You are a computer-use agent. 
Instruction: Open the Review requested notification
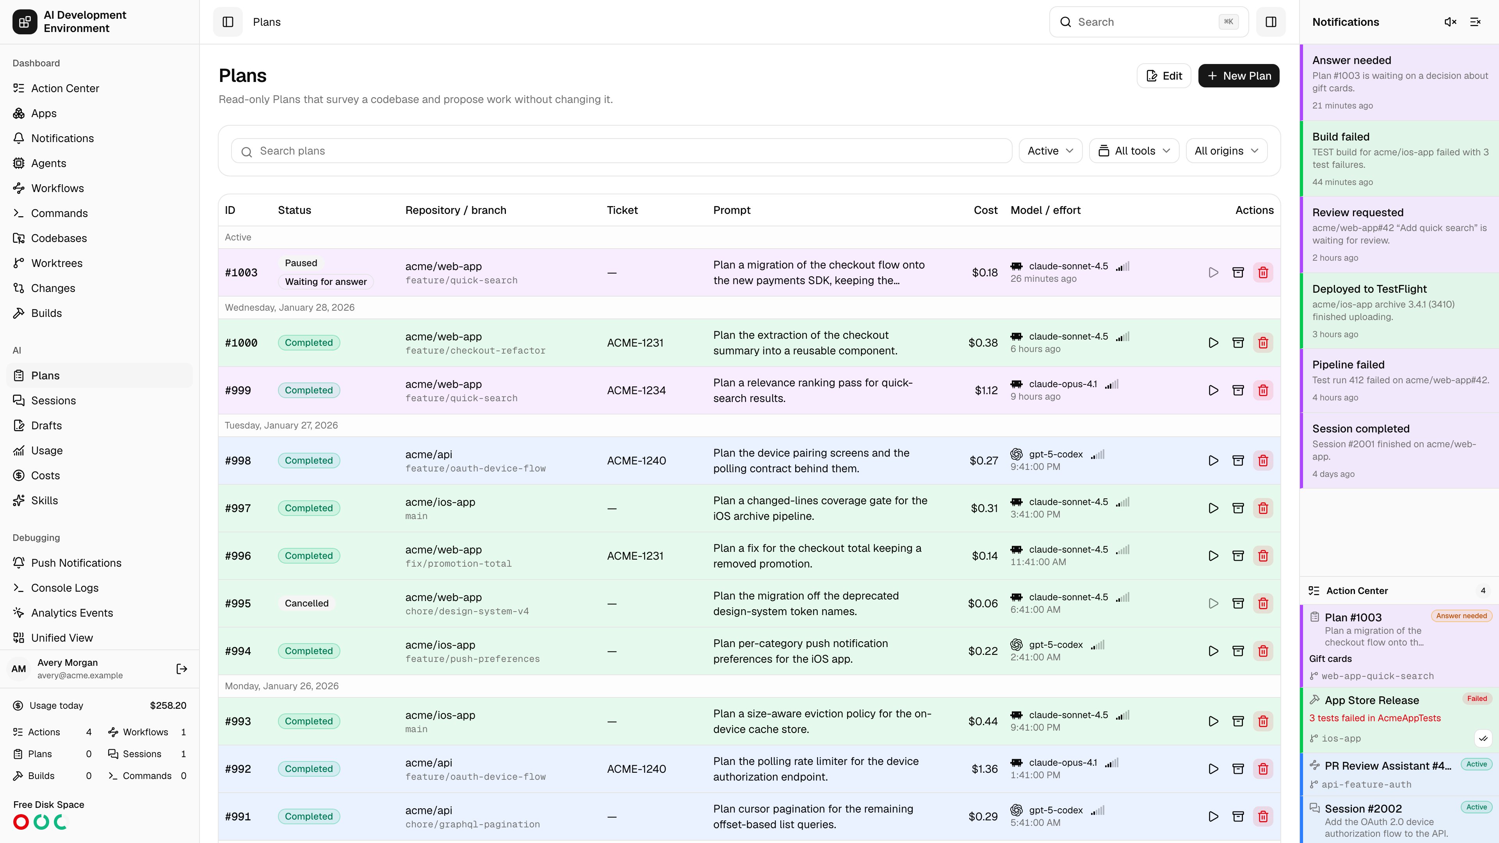tap(1399, 235)
